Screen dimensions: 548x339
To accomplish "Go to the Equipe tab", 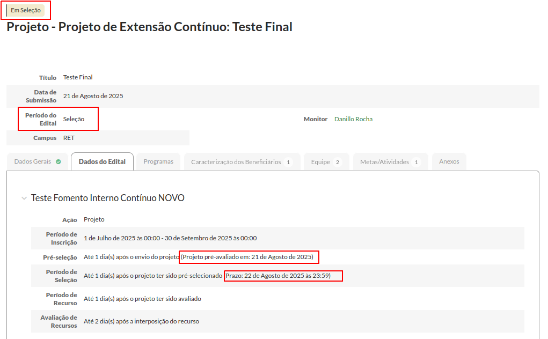I will (x=320, y=162).
